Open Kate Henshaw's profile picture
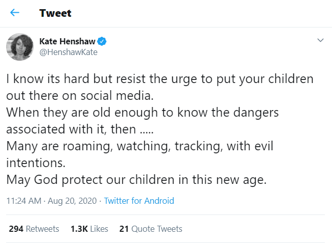 pyautogui.click(x=20, y=47)
